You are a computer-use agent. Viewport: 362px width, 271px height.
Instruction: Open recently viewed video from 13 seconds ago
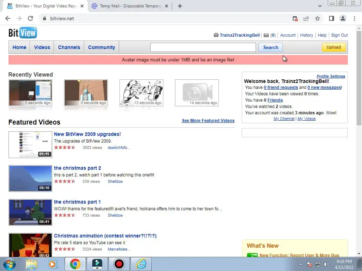tap(141, 93)
